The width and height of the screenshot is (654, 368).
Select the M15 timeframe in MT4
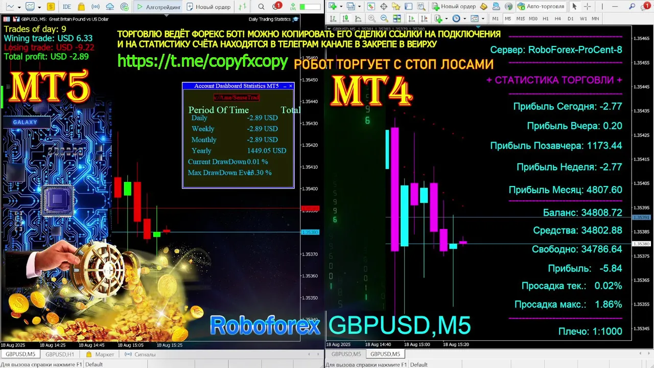click(x=520, y=18)
